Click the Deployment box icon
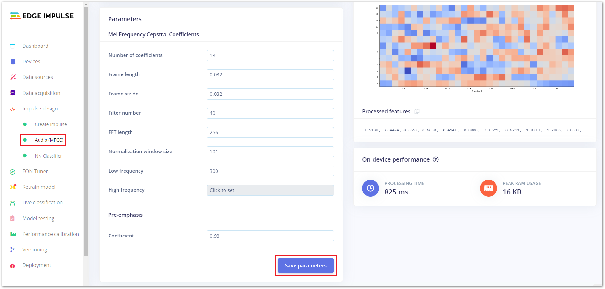Screen dimensions: 605x289 coord(13,266)
